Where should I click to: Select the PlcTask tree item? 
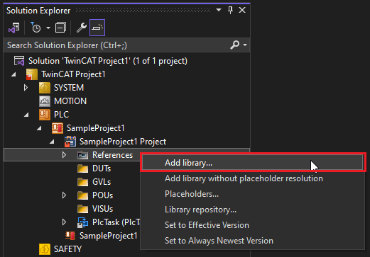click(116, 222)
